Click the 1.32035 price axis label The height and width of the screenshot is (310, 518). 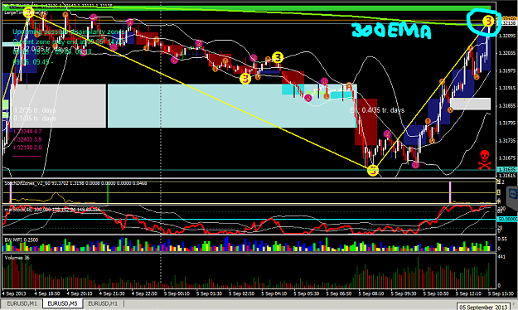507,53
